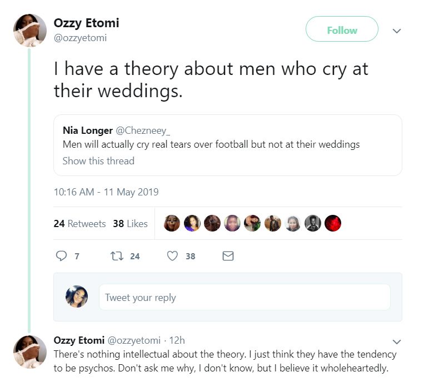View the 24 Retweets list

(79, 224)
